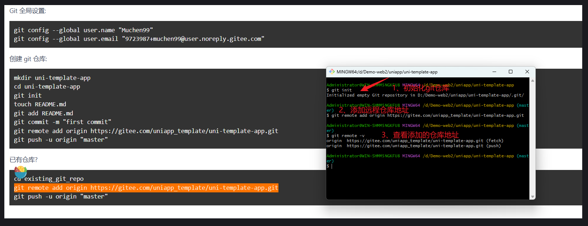Click the git config user.email line
The height and width of the screenshot is (226, 588).
(139, 39)
